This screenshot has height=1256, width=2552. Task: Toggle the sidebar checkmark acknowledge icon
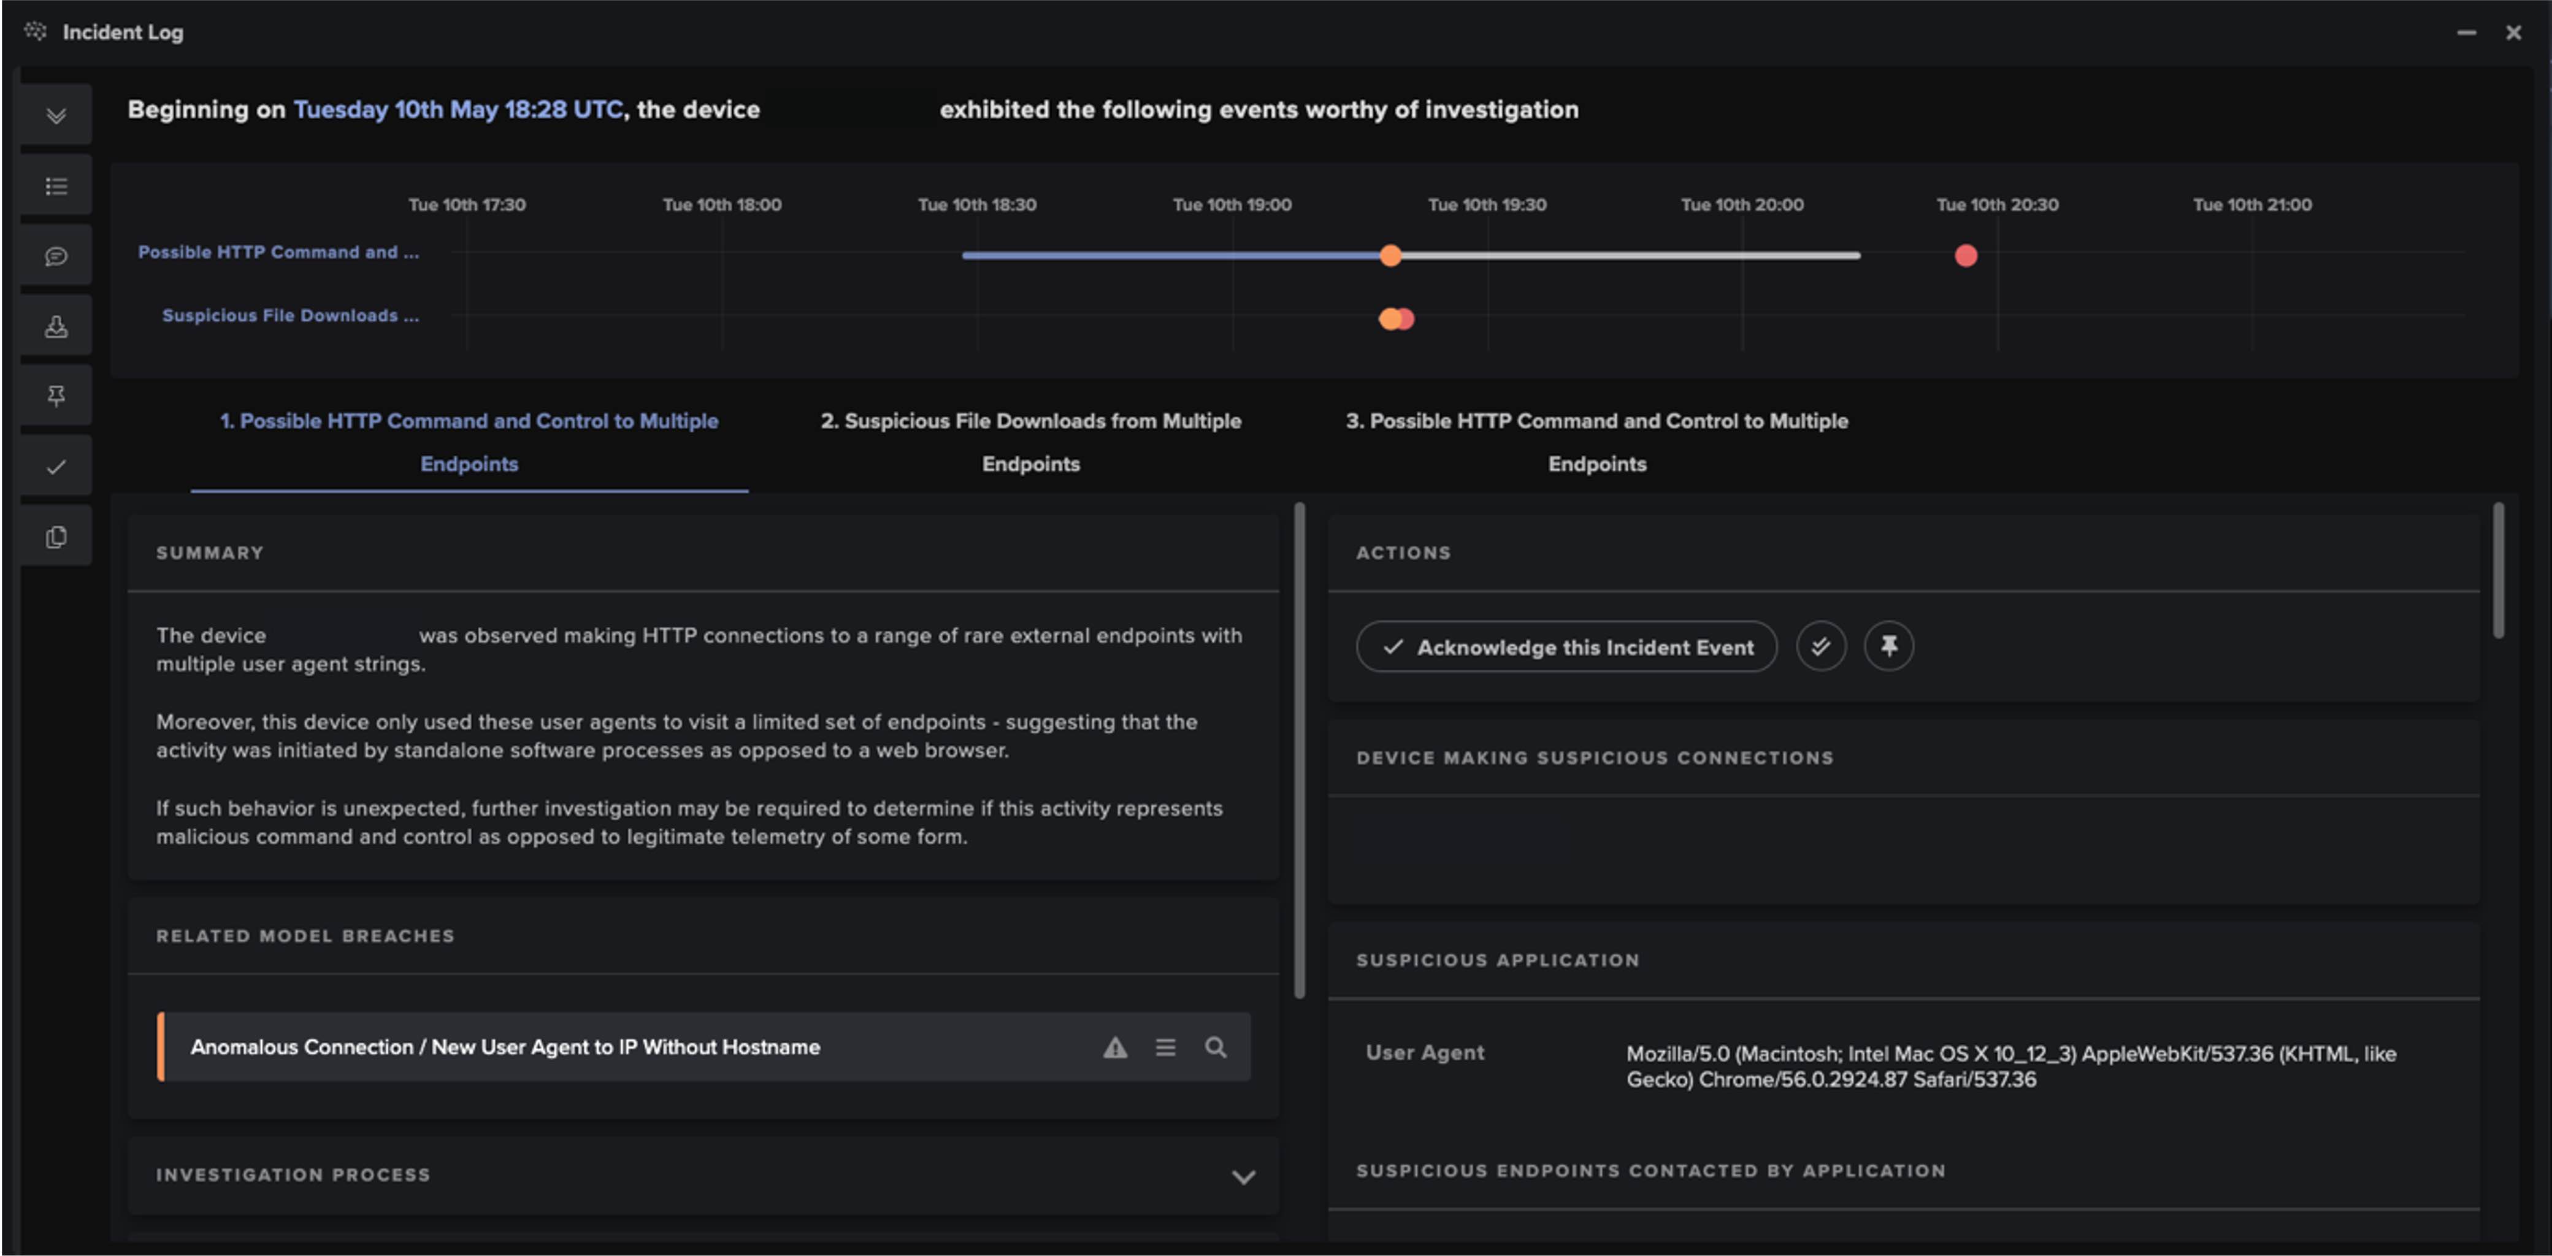pos(56,467)
